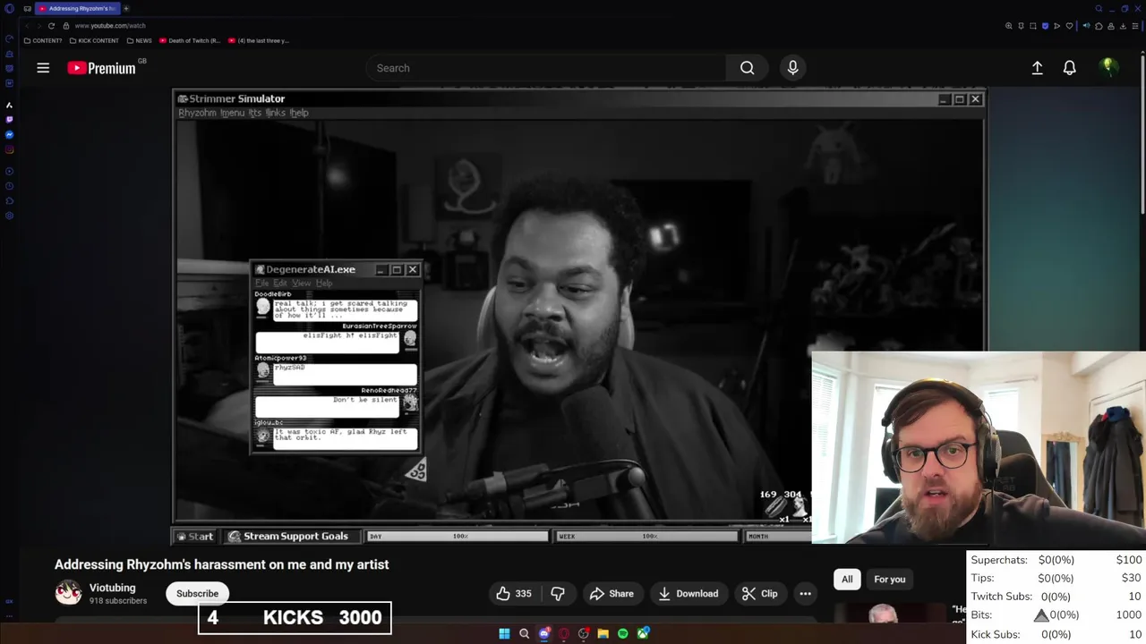
Task: Focus the YouTube Search input field
Action: point(546,68)
